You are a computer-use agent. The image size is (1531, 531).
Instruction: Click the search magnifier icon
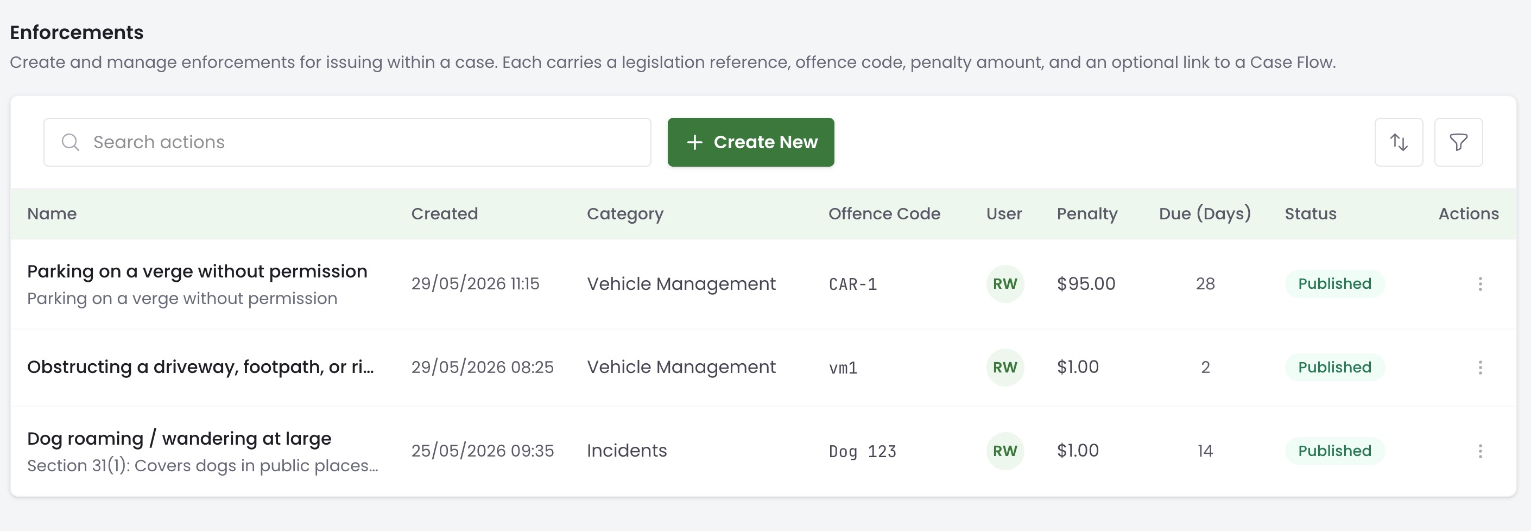point(71,142)
